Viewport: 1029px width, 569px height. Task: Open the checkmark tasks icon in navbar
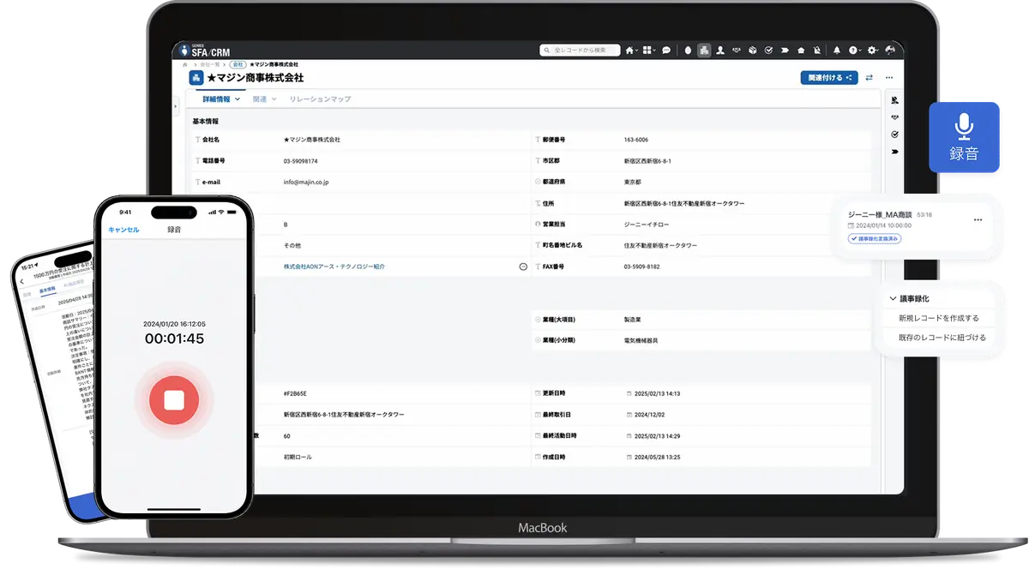tap(768, 51)
